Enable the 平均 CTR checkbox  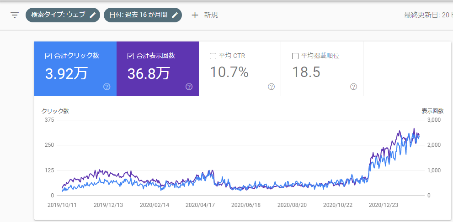pyautogui.click(x=213, y=56)
